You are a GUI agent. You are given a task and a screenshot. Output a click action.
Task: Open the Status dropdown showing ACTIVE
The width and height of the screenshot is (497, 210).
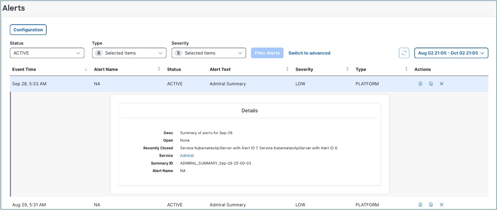(47, 53)
